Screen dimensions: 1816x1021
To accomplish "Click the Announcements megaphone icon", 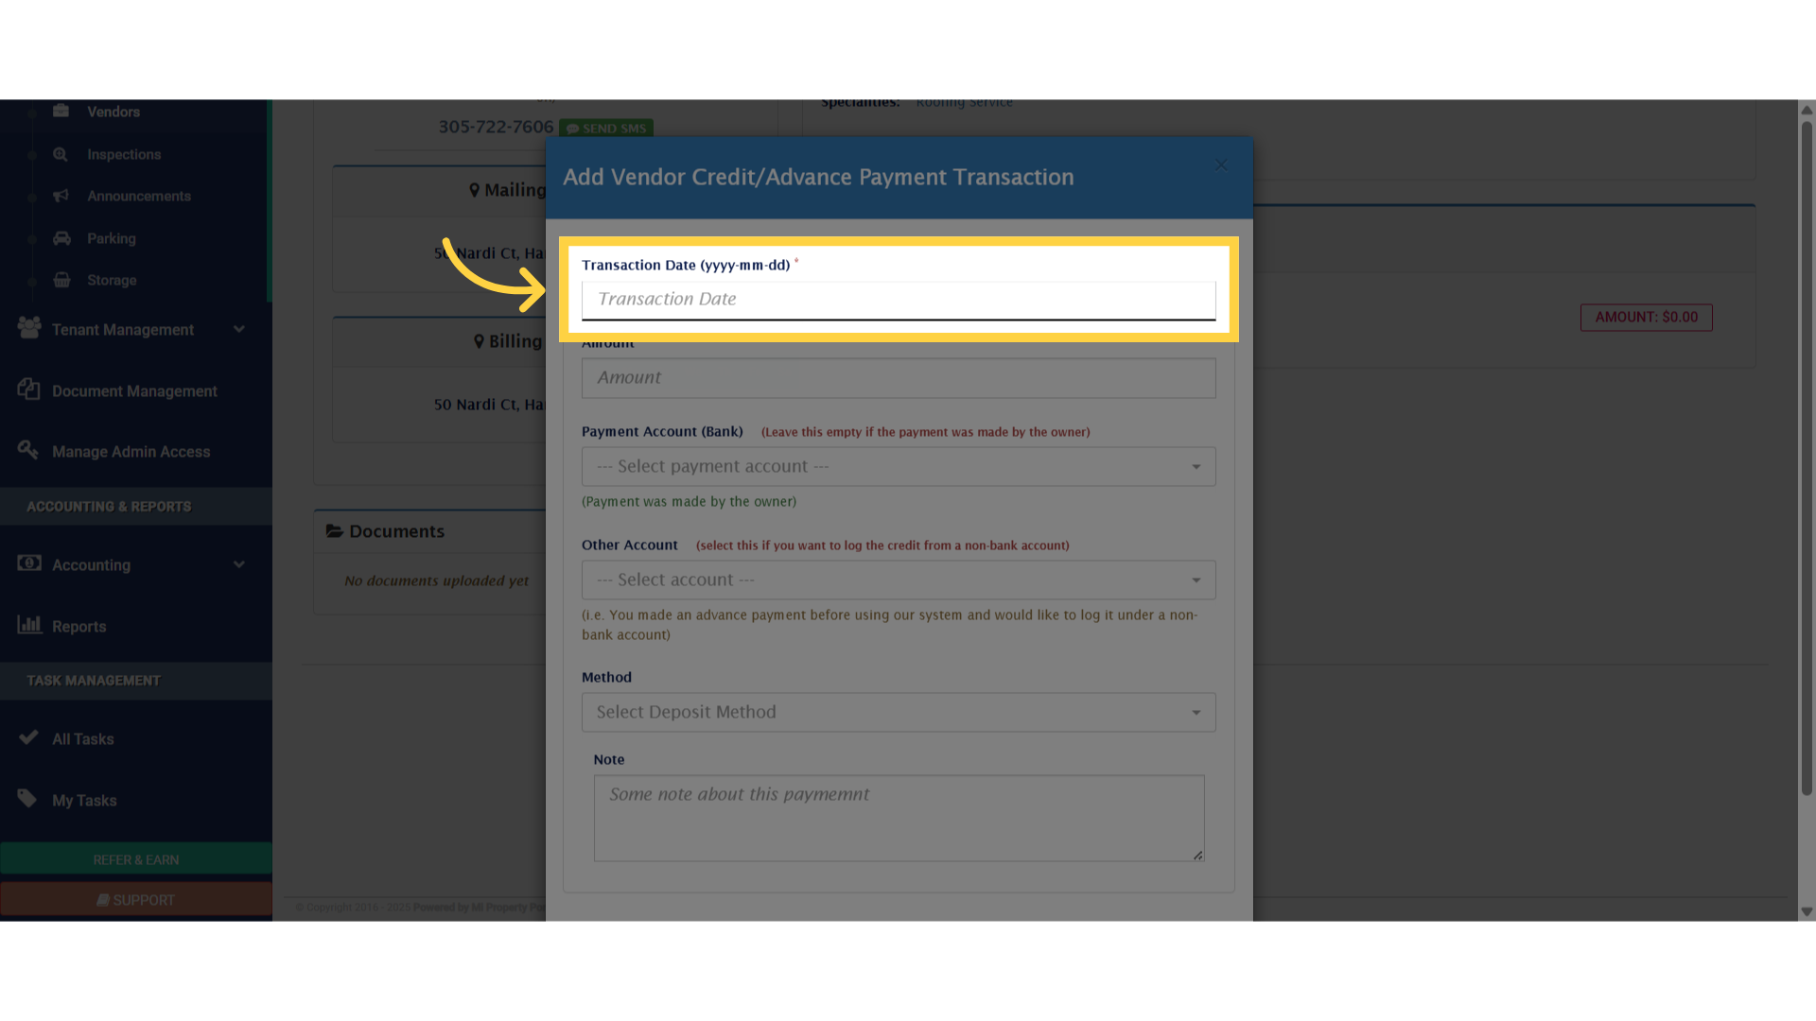I will (61, 196).
